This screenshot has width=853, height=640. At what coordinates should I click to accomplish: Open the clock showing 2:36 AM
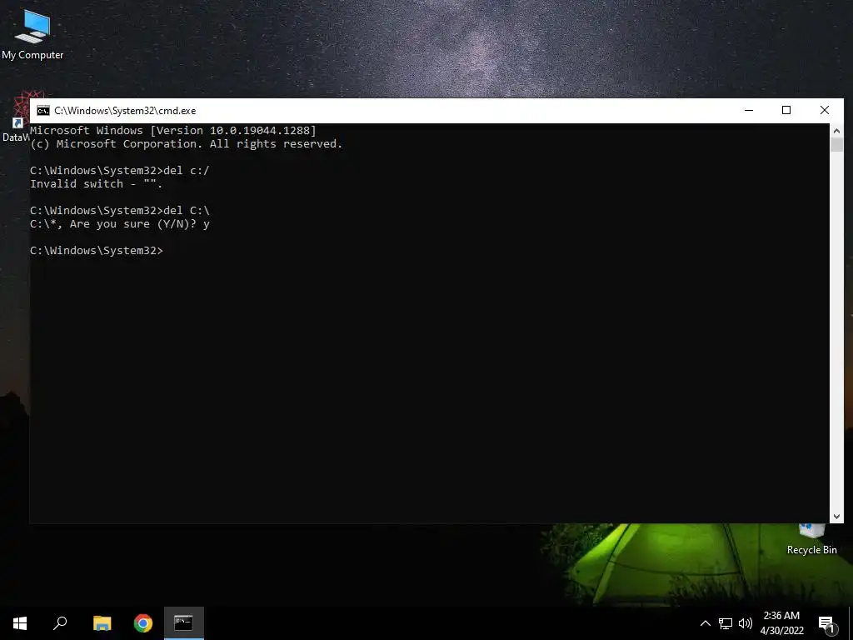[781, 623]
